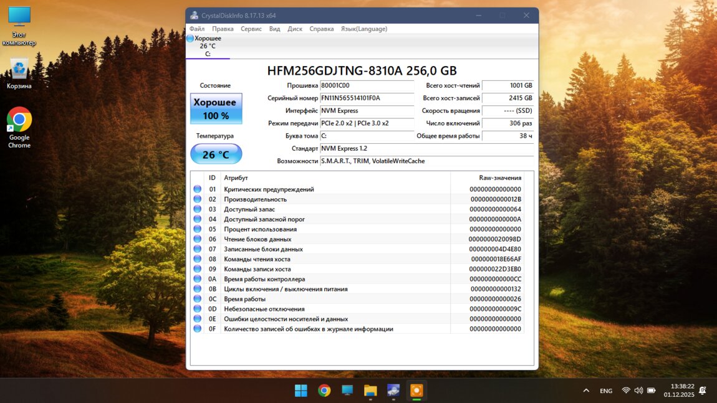Screen dimensions: 717x403
Task: Open the Файл menu
Action: (197, 29)
